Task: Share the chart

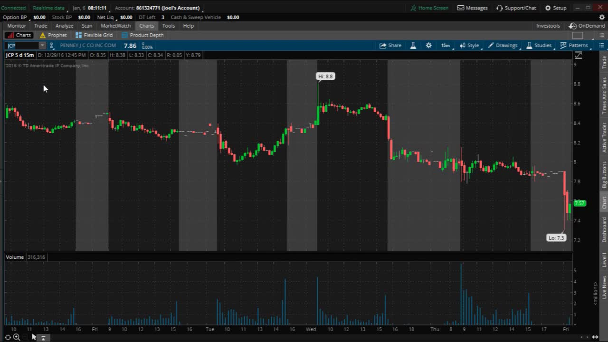Action: [x=390, y=46]
